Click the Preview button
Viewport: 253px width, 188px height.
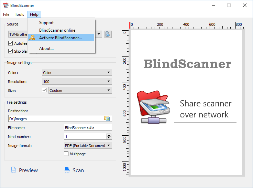pyautogui.click(x=24, y=170)
